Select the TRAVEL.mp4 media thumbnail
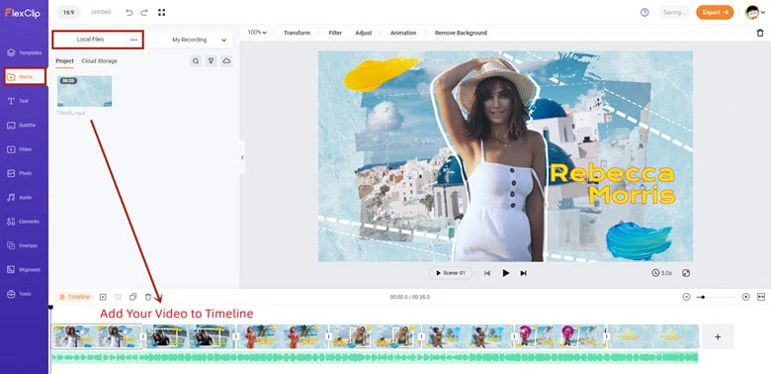 (85, 91)
